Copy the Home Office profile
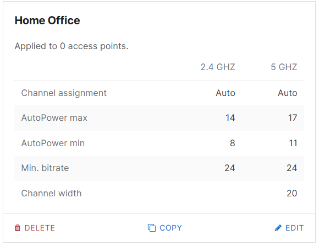Screen dimensions: 319x246 [x=165, y=228]
